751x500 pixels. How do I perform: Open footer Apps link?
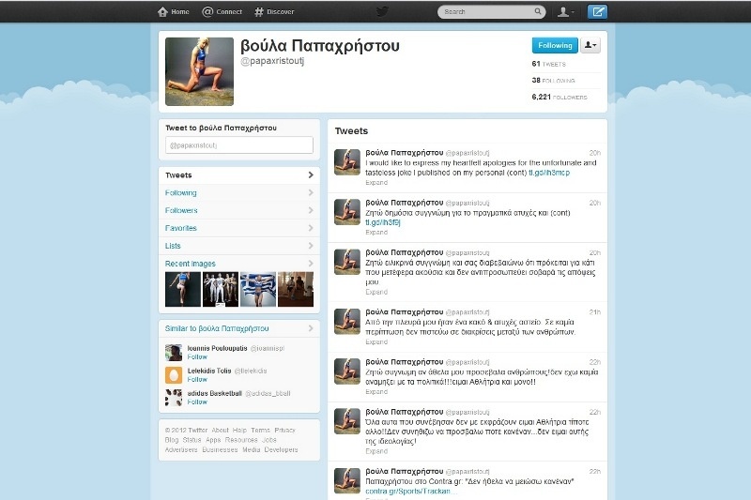pos(213,440)
